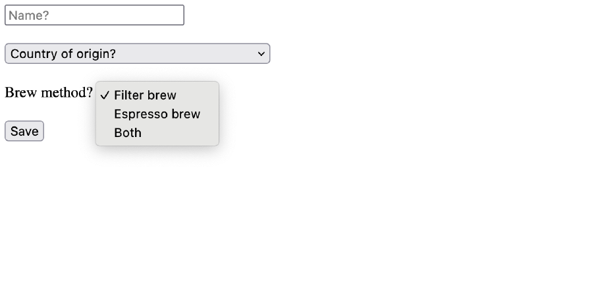Keep the checked Filter brew selection
Viewport: 596px width, 305px height.
click(157, 95)
